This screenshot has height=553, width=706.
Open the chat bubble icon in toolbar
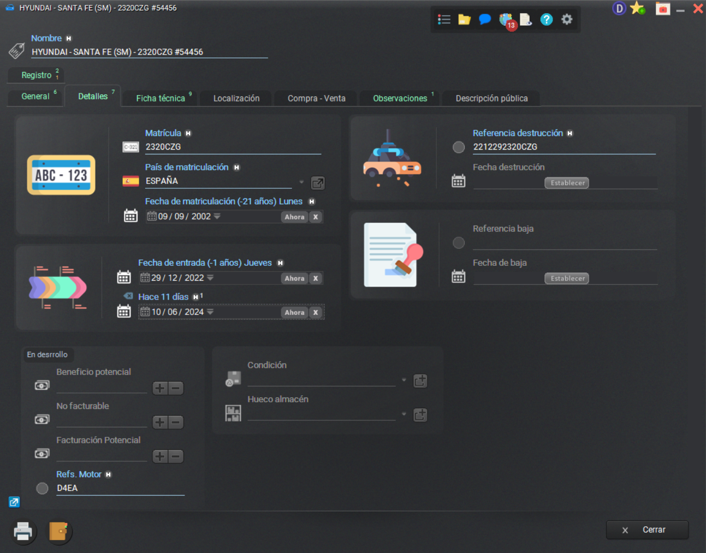click(x=484, y=20)
